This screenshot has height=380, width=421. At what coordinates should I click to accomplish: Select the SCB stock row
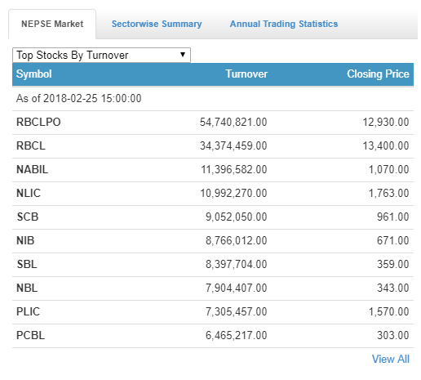point(213,217)
